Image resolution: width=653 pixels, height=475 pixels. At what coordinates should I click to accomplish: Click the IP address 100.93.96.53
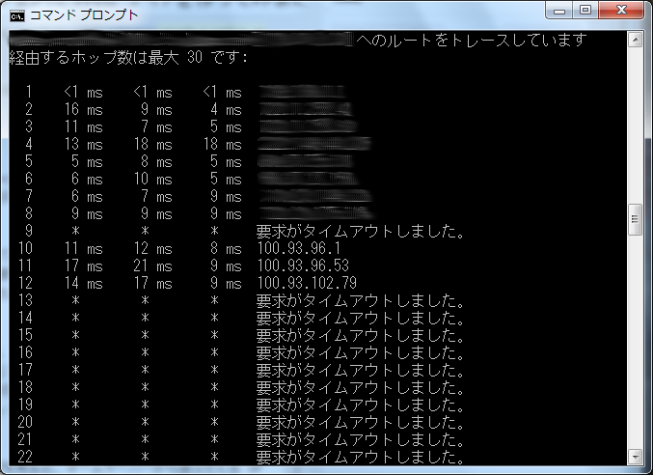tap(303, 265)
